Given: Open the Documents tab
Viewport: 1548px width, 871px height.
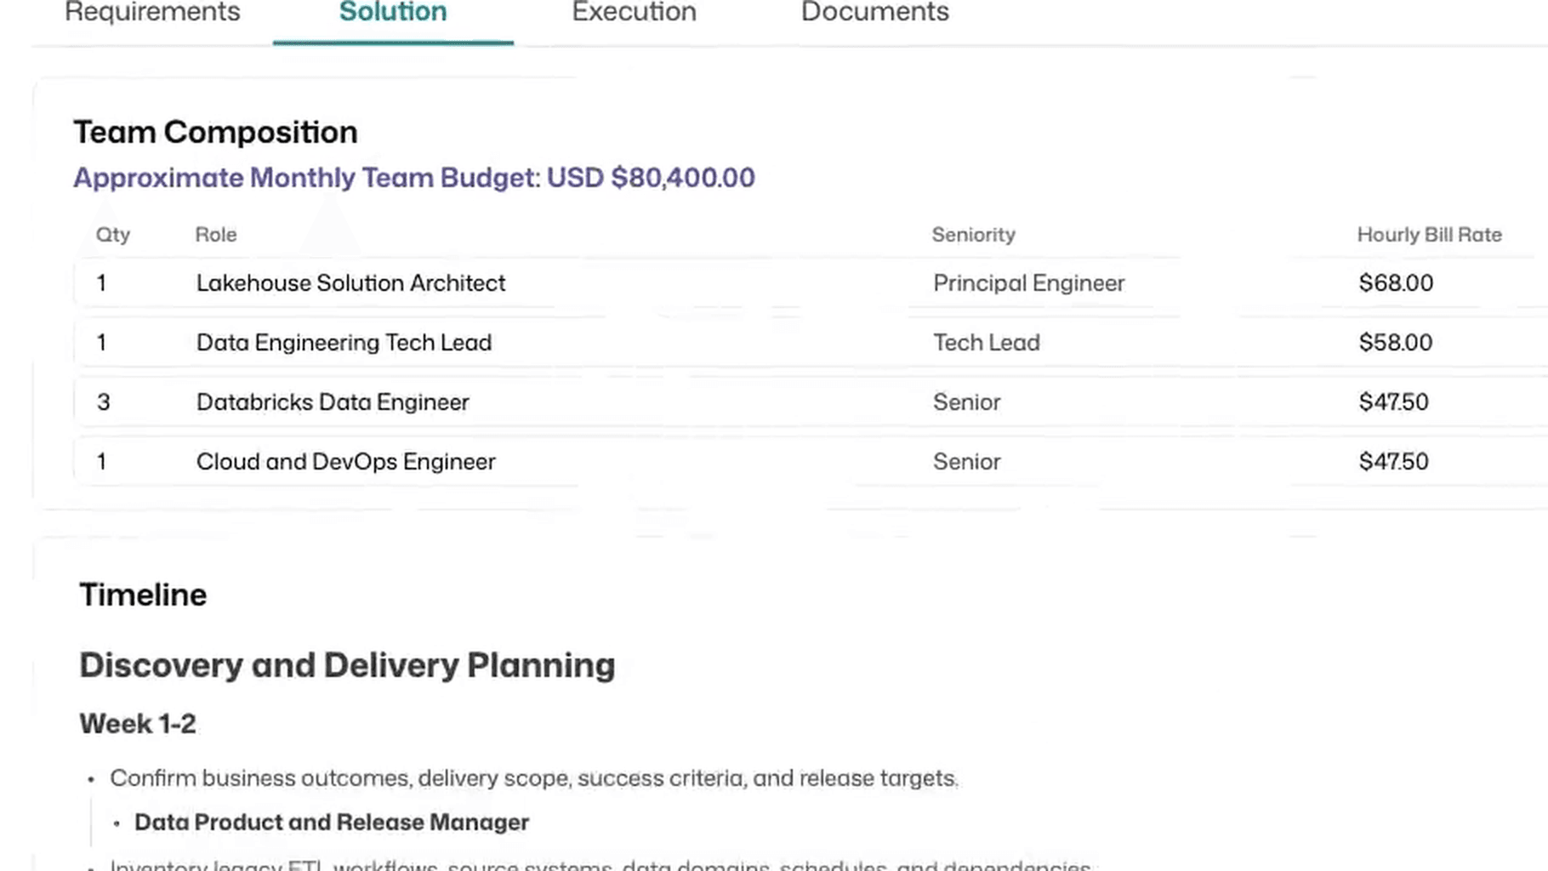Looking at the screenshot, I should (874, 12).
